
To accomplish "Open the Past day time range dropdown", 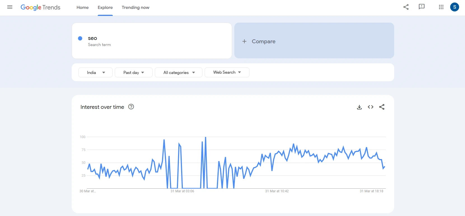I will pyautogui.click(x=134, y=73).
